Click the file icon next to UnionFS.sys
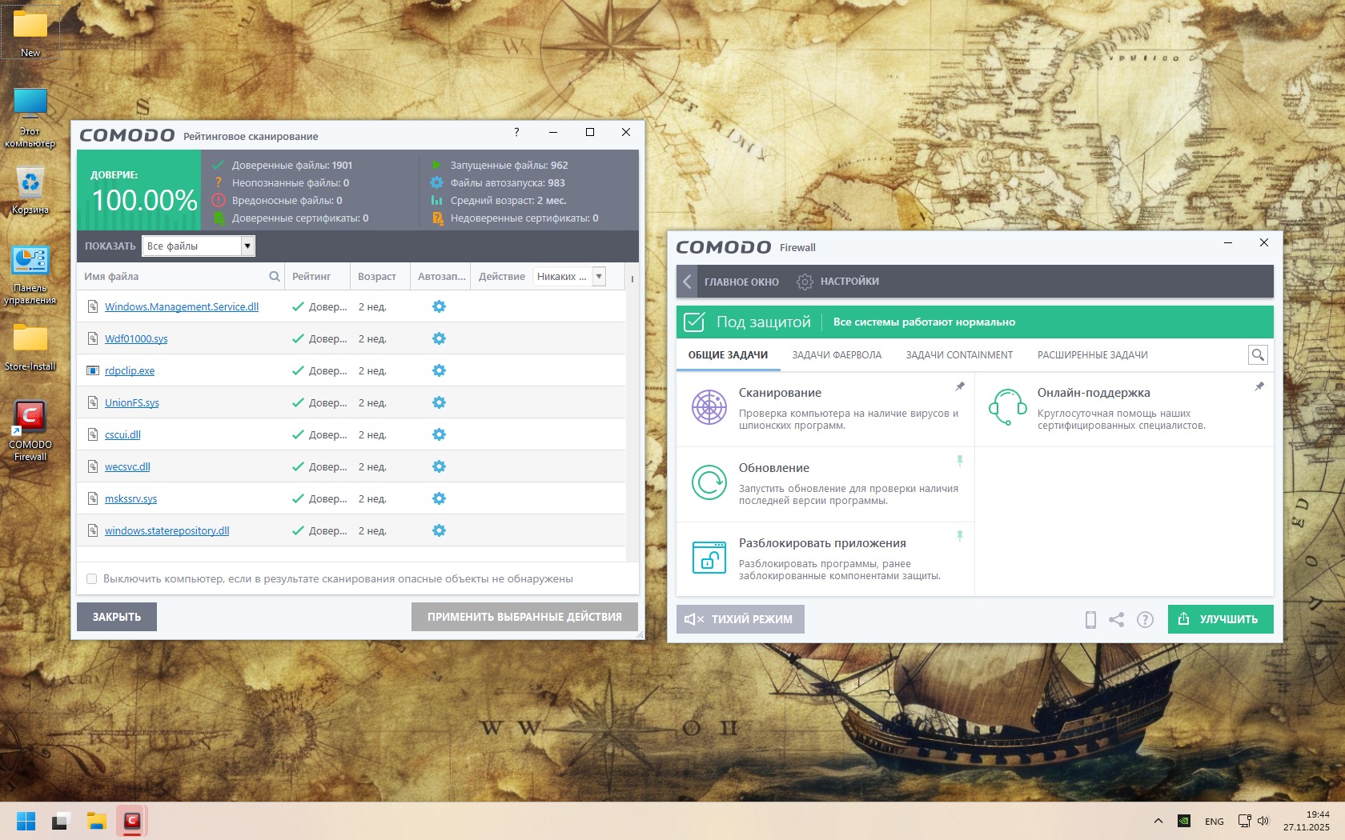This screenshot has width=1345, height=840. point(93,402)
